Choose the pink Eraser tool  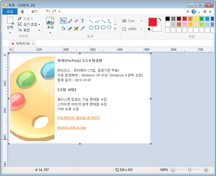click(x=76, y=21)
